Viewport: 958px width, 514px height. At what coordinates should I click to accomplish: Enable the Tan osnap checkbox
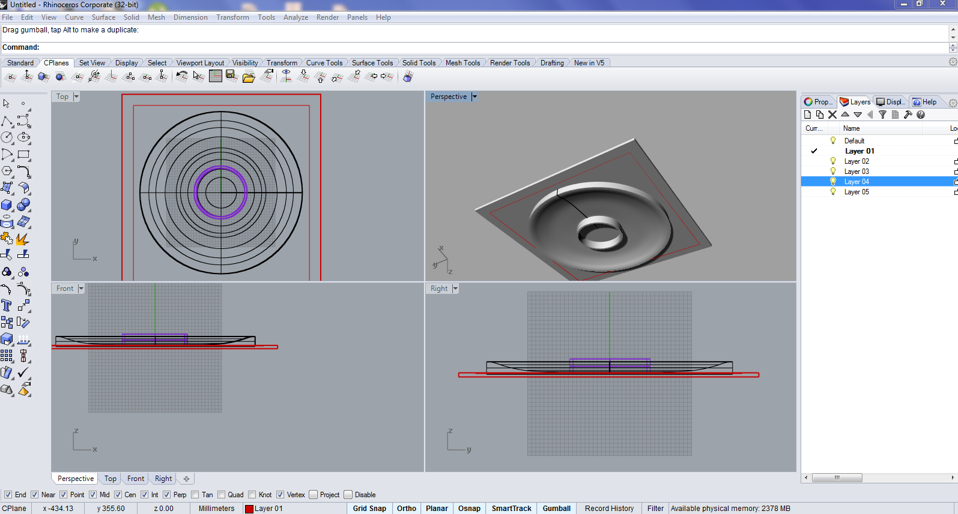[x=195, y=495]
